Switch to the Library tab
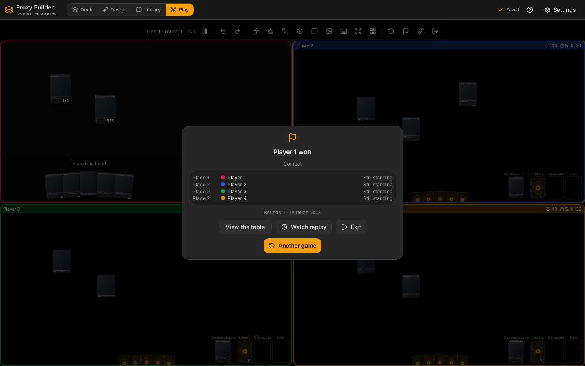 (x=148, y=10)
